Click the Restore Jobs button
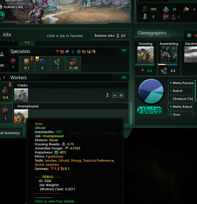 110,35
